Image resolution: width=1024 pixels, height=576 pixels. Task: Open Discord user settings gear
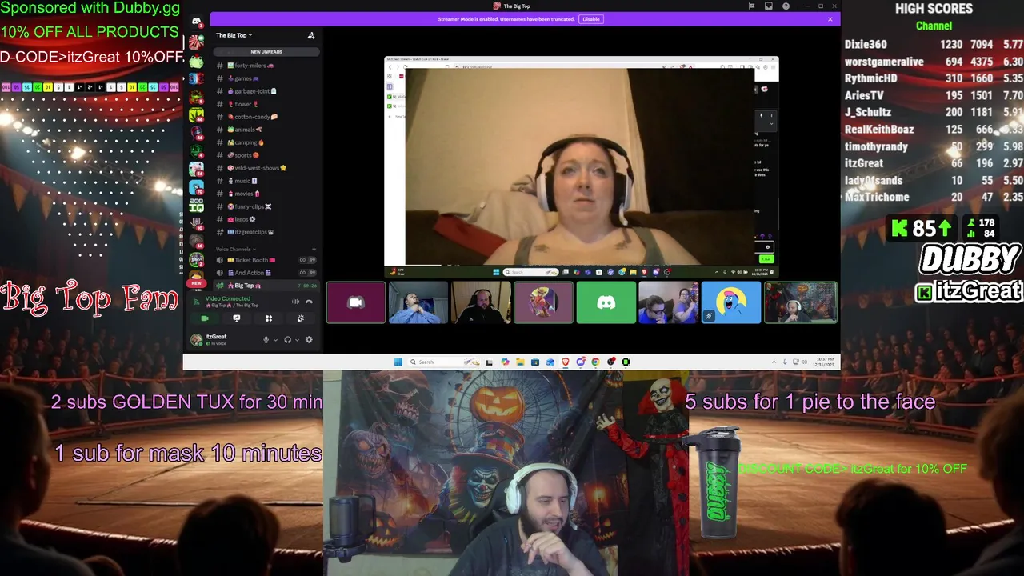coord(309,340)
